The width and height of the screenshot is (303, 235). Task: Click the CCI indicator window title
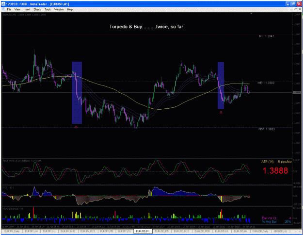(8, 187)
